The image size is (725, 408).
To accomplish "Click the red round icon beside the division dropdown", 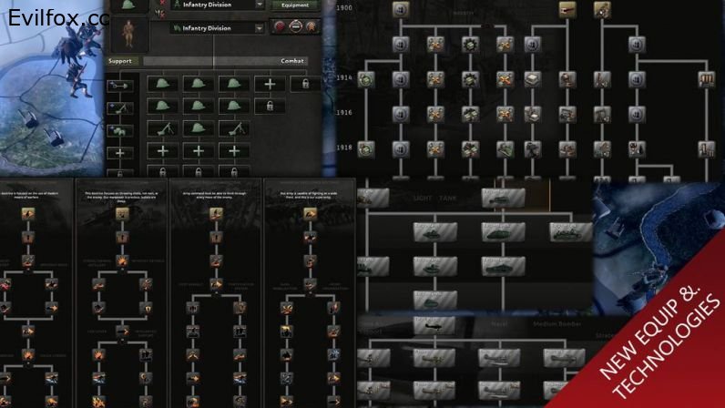I will point(281,28).
